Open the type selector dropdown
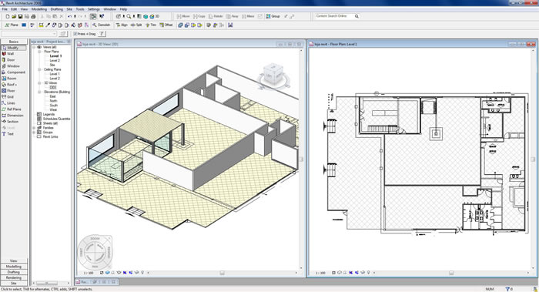The height and width of the screenshot is (292, 539). (29, 34)
